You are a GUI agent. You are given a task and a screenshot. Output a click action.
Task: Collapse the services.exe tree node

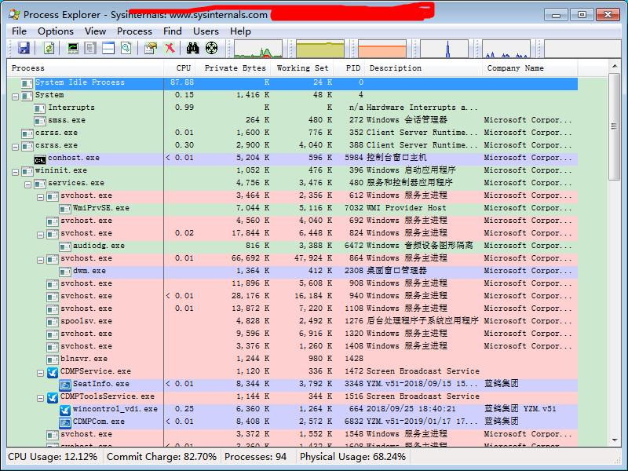point(27,184)
